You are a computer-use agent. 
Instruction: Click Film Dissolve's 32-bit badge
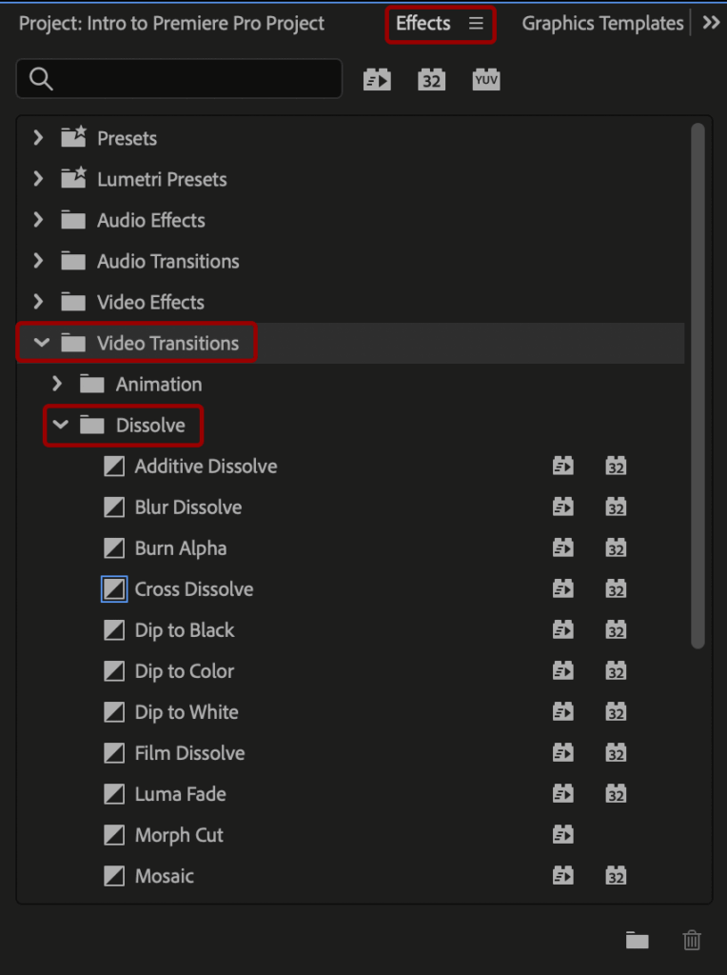click(x=616, y=753)
